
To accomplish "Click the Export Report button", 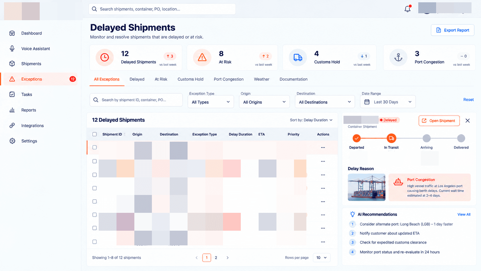I will click(x=453, y=30).
